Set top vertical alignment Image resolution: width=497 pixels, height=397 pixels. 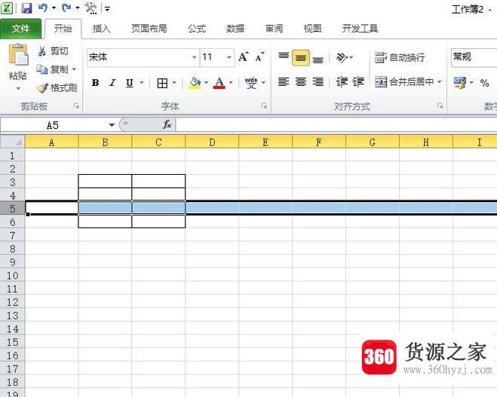pyautogui.click(x=284, y=57)
